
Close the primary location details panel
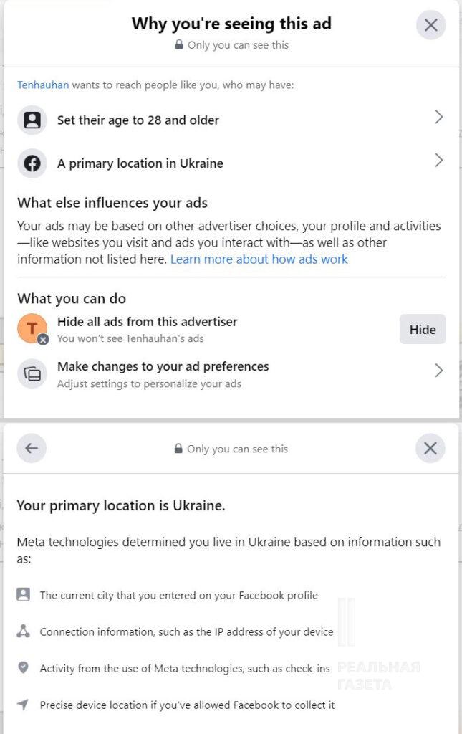tap(430, 449)
